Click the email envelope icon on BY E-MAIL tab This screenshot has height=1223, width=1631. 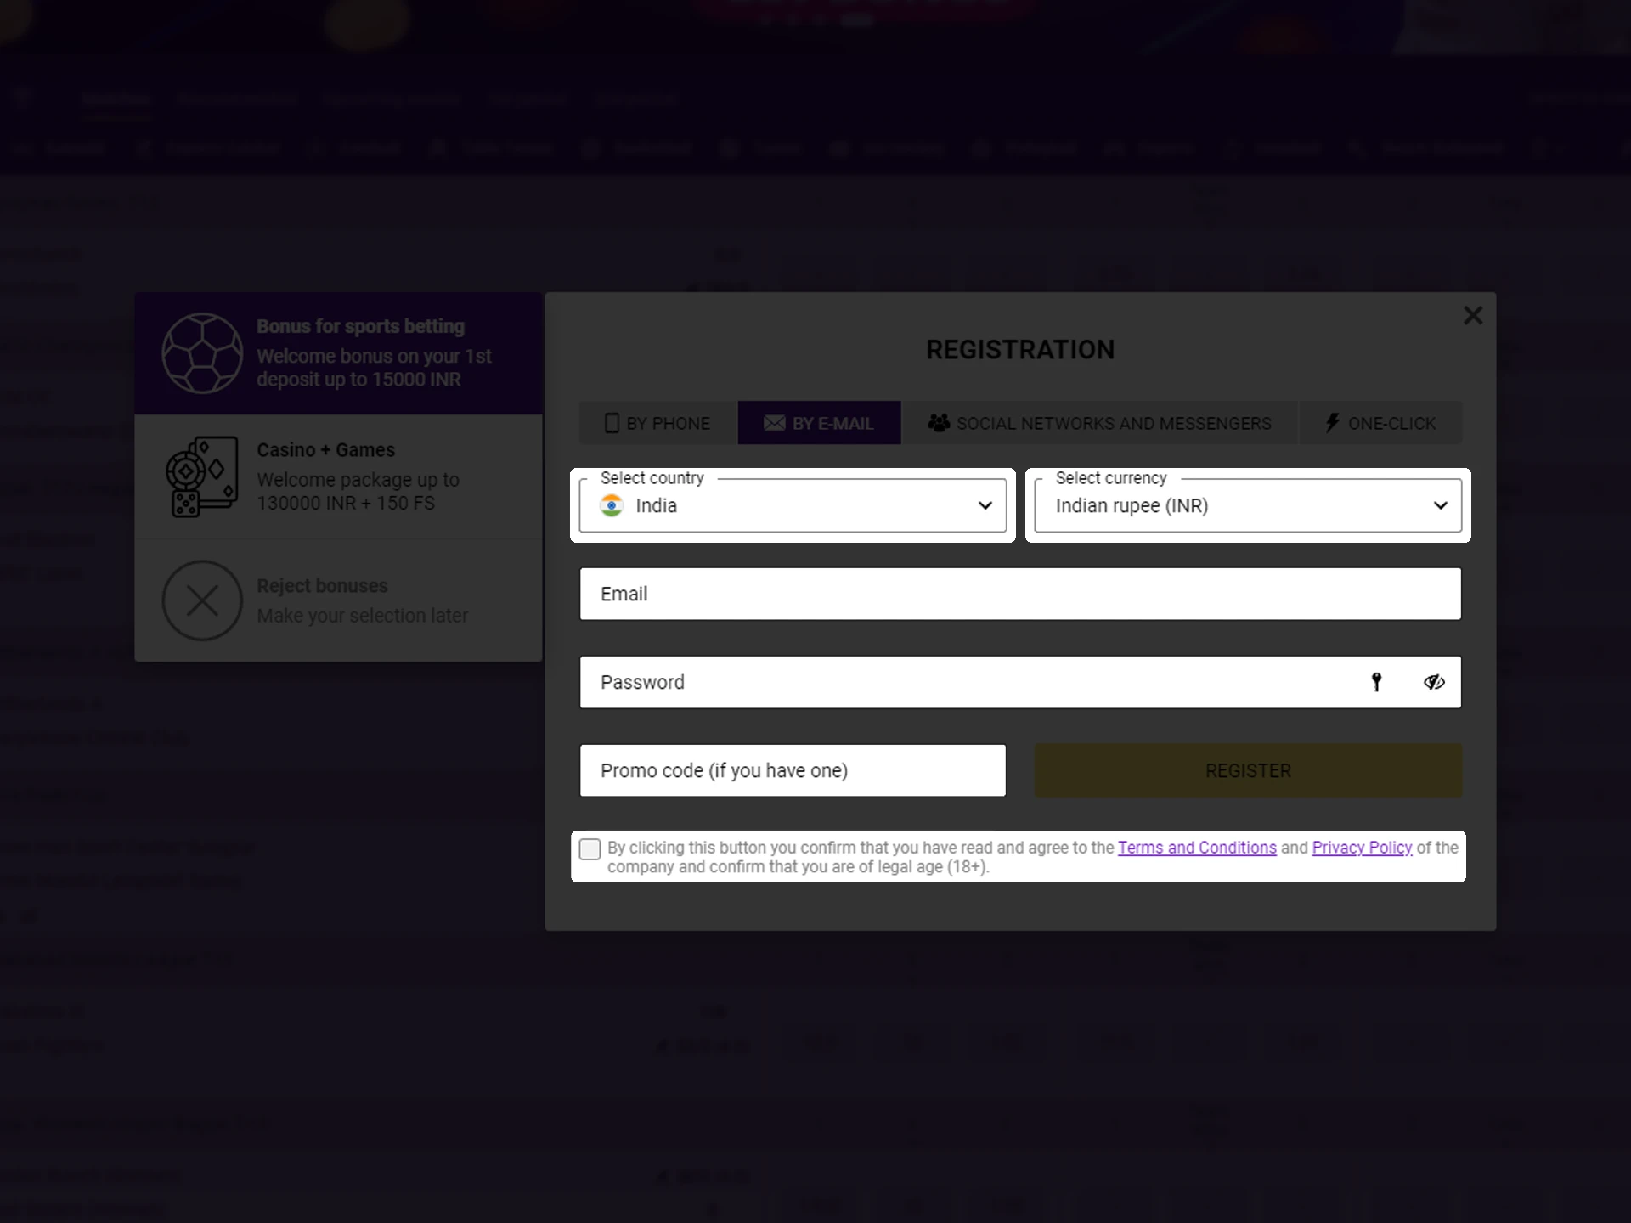(x=772, y=423)
